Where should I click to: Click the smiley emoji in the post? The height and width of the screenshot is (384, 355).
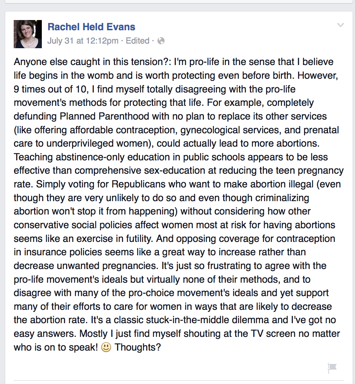coord(106,347)
